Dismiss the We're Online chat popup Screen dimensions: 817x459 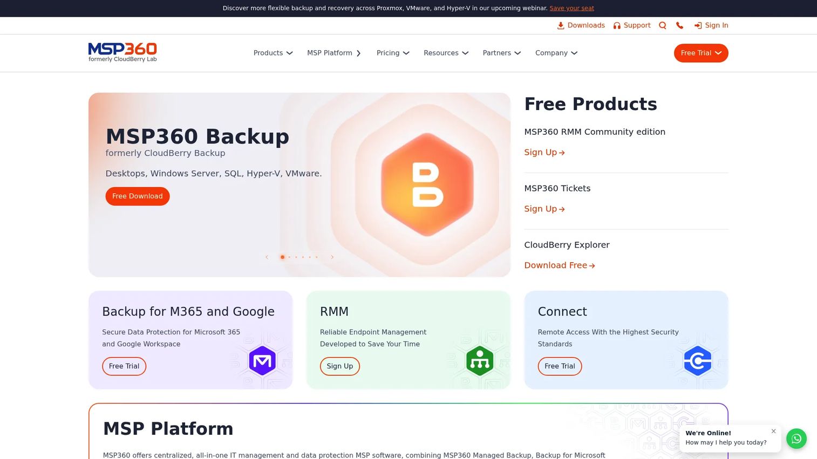(773, 431)
